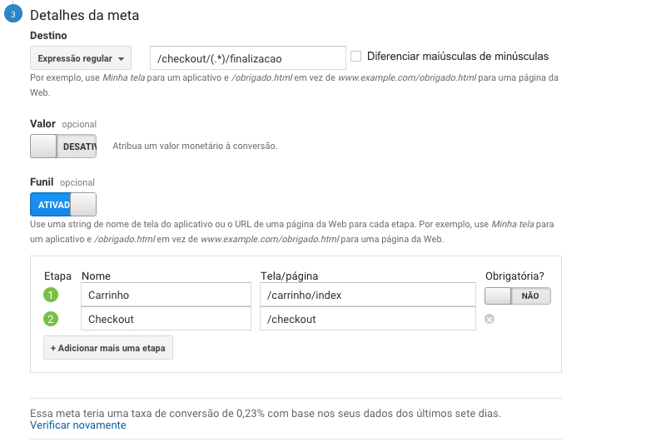This screenshot has width=661, height=447.
Task: Click the DESATIV label on Valor switch
Action: pyautogui.click(x=80, y=147)
